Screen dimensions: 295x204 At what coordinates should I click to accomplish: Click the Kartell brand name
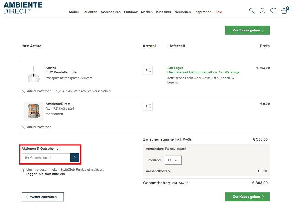pyautogui.click(x=51, y=68)
